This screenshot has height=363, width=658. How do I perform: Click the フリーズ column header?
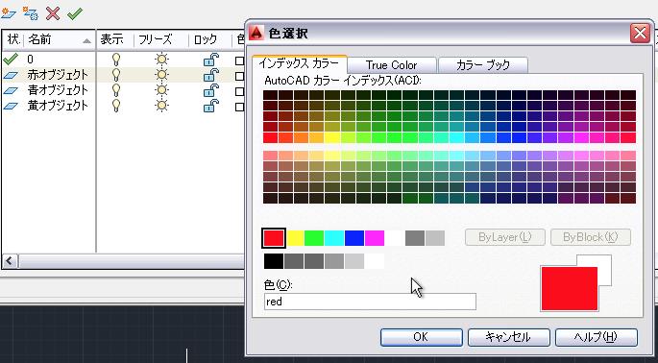[x=161, y=40]
